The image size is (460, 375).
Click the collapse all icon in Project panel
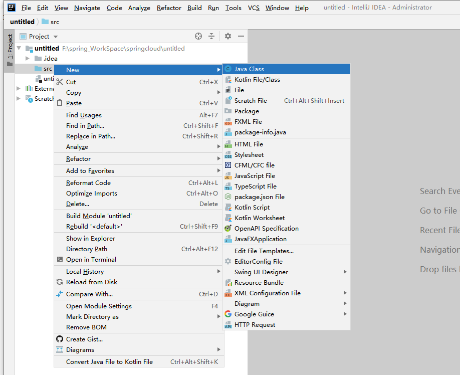[211, 36]
